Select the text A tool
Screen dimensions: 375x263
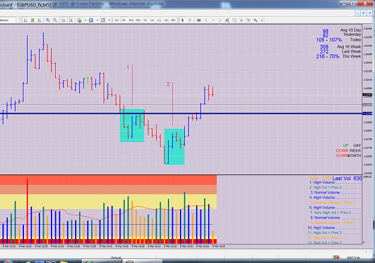241,20
